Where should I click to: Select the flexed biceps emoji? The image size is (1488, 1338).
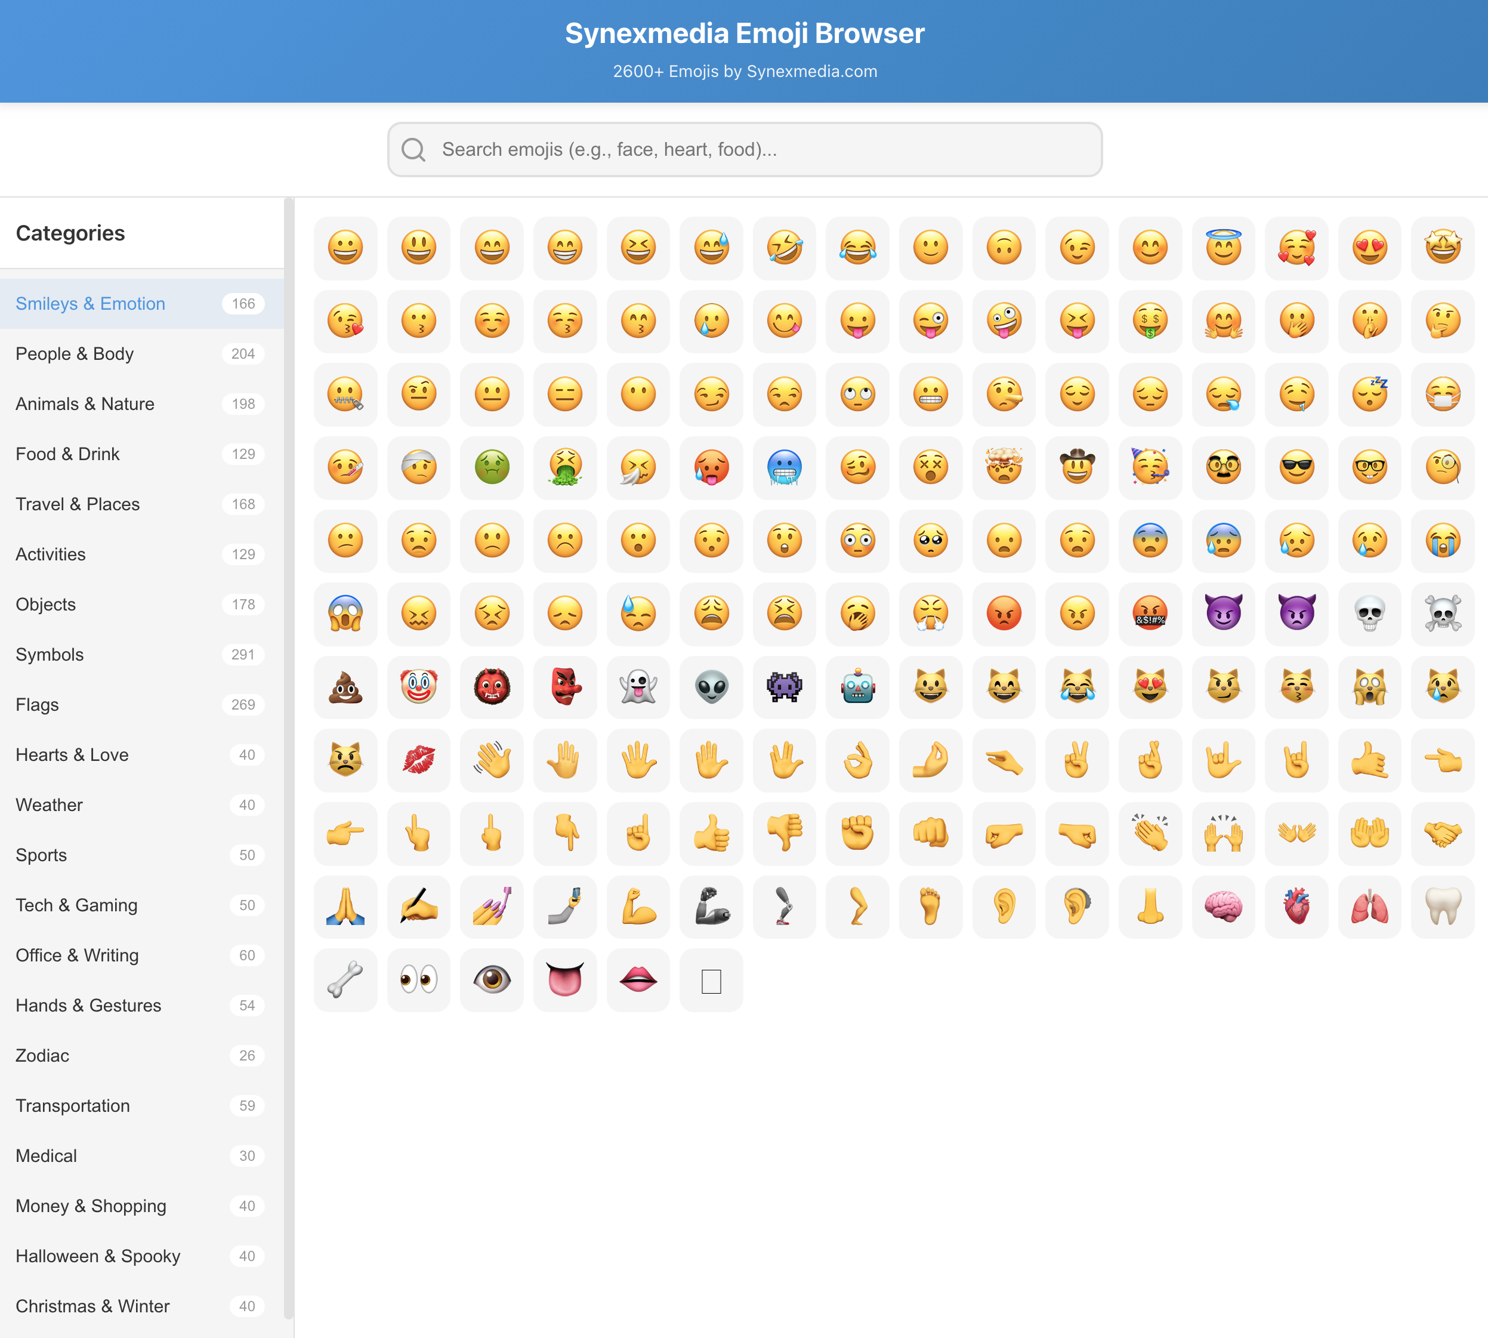pos(638,907)
